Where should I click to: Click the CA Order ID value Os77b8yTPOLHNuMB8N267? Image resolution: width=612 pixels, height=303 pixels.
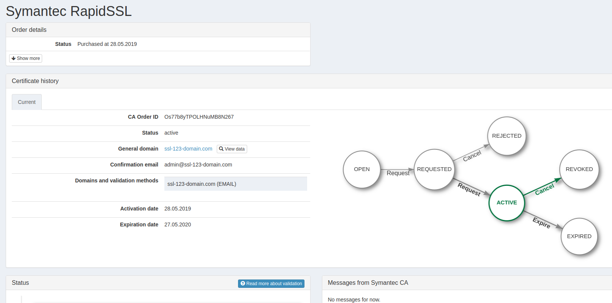[199, 117]
